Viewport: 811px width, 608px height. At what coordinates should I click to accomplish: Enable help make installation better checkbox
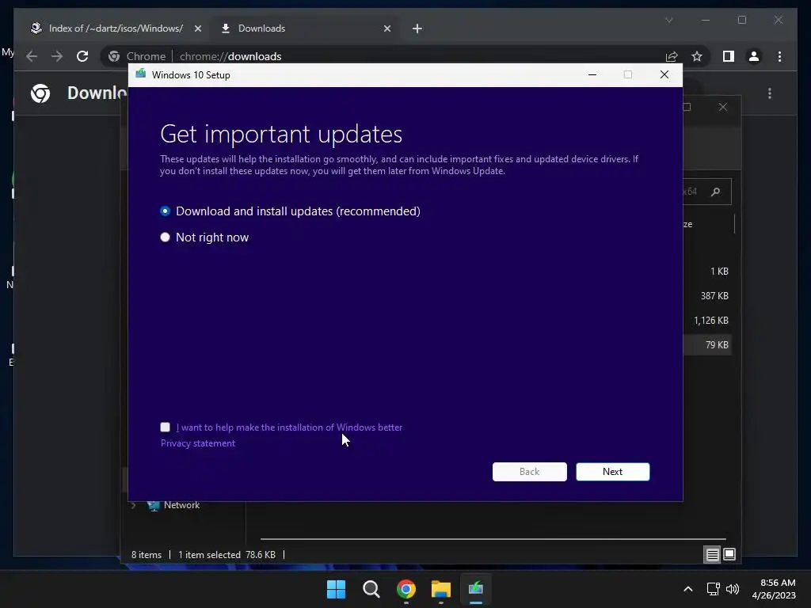165,427
